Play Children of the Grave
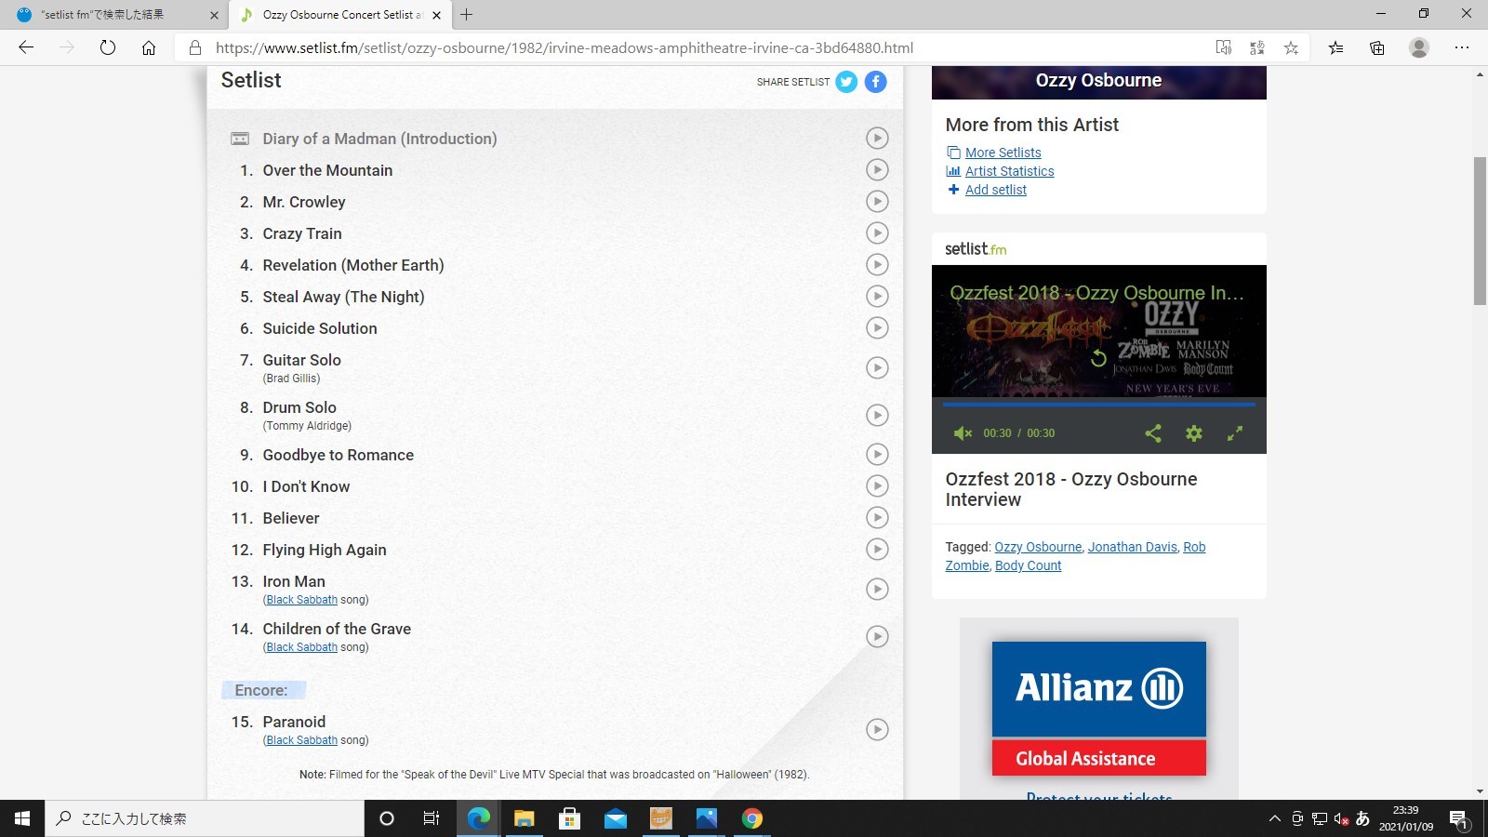 point(877,637)
